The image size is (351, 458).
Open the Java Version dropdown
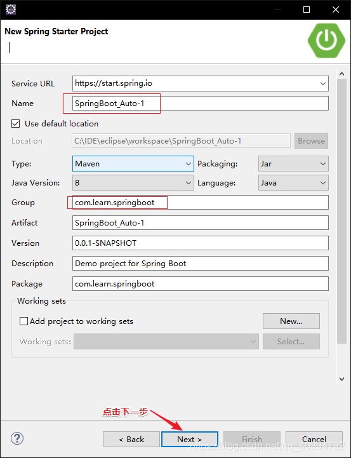[133, 182]
